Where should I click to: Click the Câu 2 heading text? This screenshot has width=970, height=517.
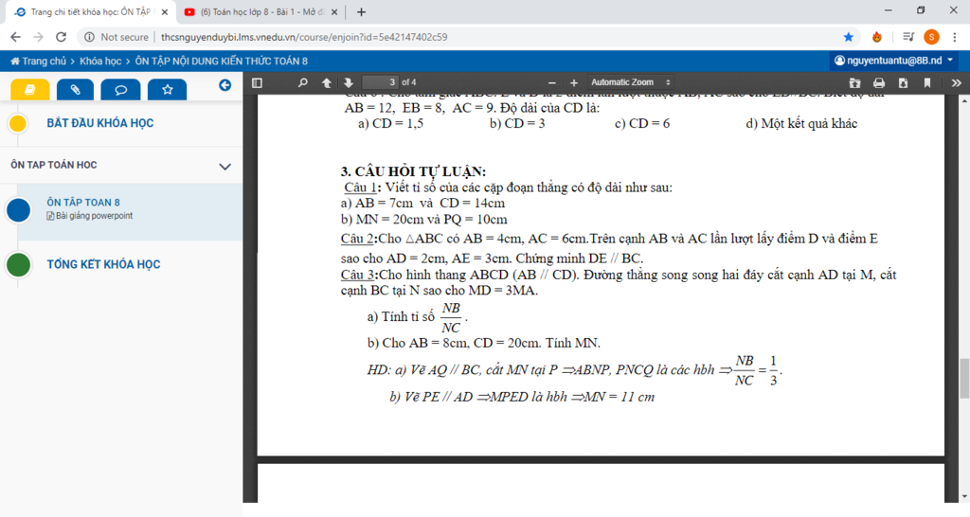pyautogui.click(x=357, y=239)
